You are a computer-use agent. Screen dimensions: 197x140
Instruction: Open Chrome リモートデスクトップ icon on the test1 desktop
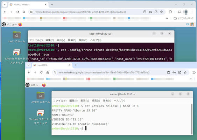(x=16, y=56)
